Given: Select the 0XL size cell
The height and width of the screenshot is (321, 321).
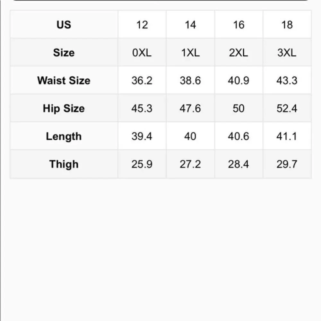Looking at the screenshot, I should coord(142,52).
